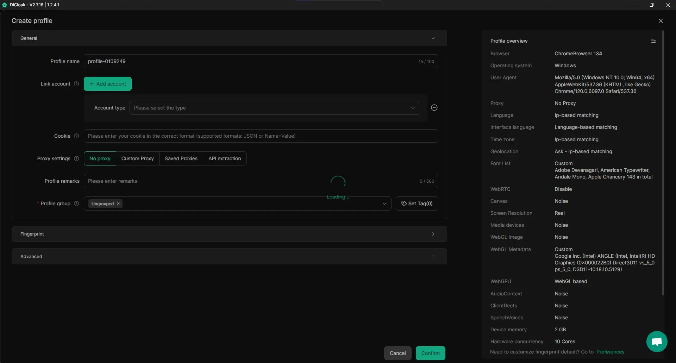
Task: Click the Proxy settings help icon
Action: (x=76, y=158)
